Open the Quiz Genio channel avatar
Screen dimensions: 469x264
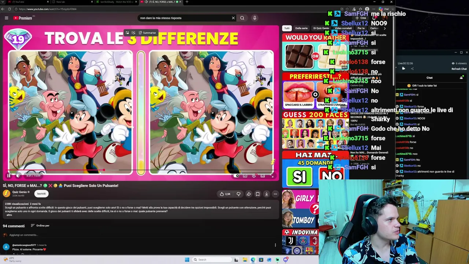coord(6,194)
